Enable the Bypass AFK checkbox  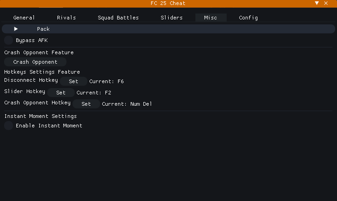point(9,40)
